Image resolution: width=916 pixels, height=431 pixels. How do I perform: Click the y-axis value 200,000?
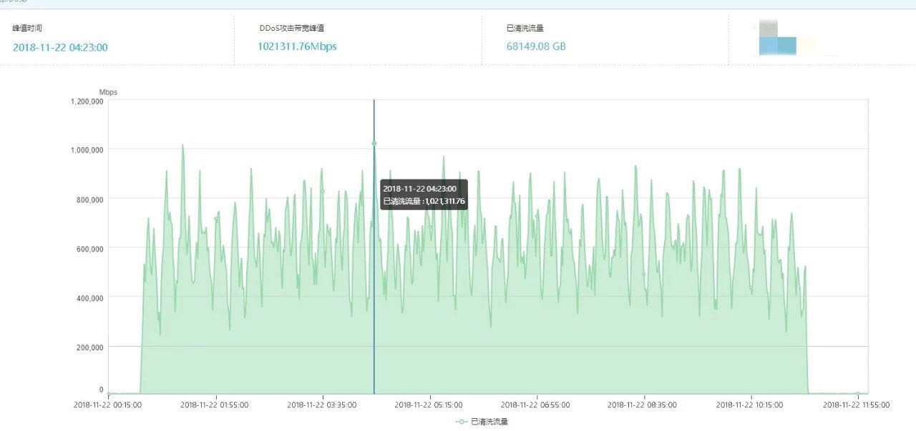(x=90, y=347)
